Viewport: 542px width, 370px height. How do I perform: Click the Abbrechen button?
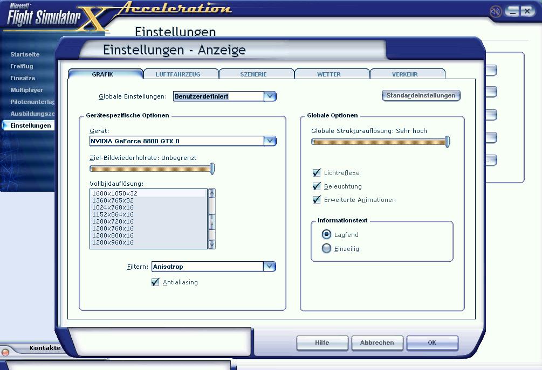coord(377,343)
